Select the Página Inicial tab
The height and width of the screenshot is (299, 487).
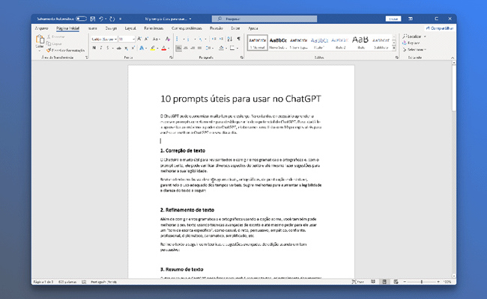pyautogui.click(x=67, y=28)
